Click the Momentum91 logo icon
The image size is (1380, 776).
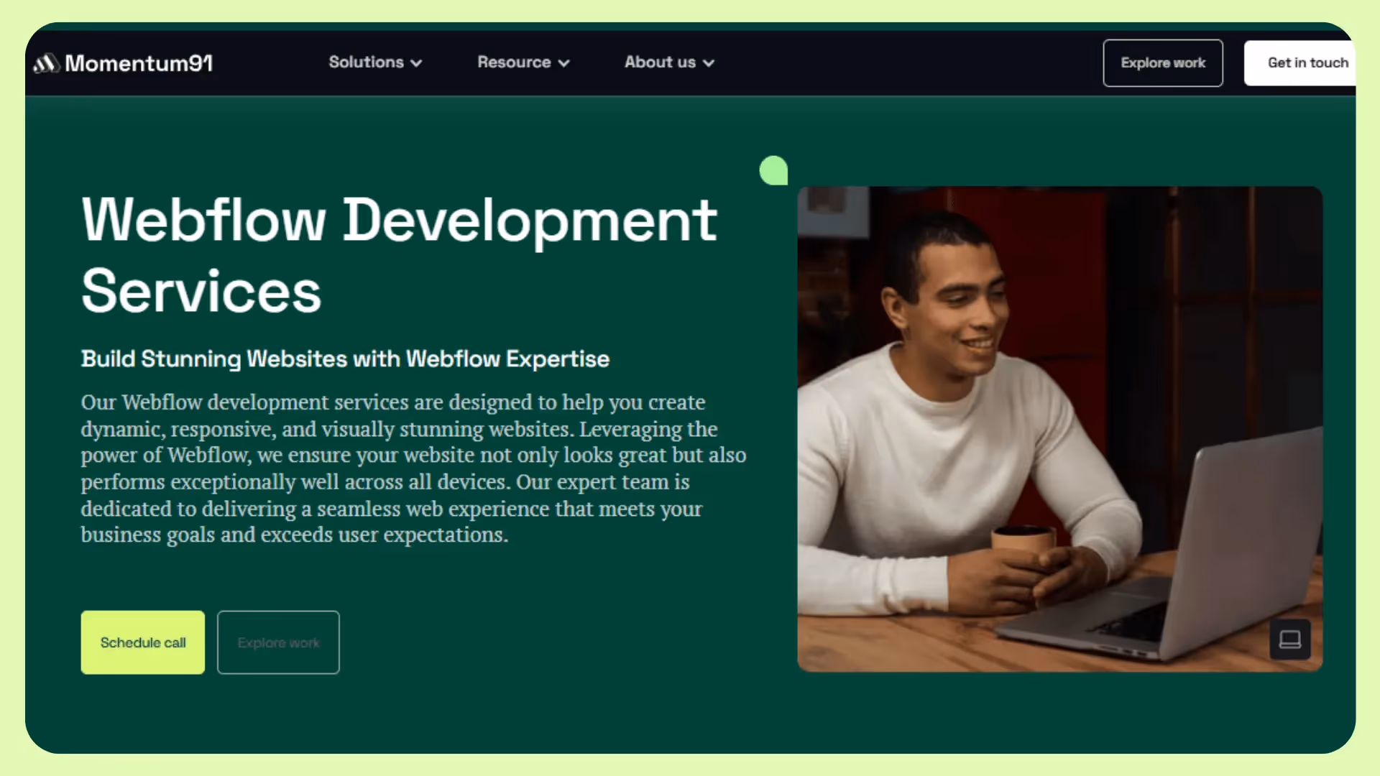46,63
